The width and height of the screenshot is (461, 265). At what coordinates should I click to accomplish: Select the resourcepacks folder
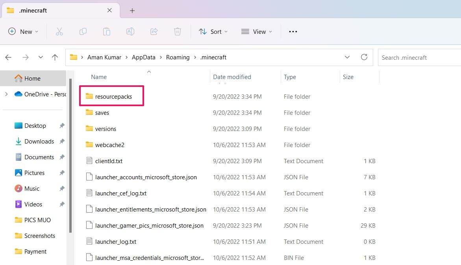[x=113, y=96]
